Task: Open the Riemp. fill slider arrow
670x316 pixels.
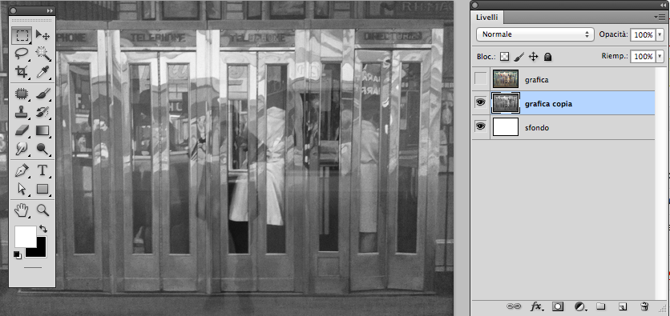Action: tap(660, 56)
